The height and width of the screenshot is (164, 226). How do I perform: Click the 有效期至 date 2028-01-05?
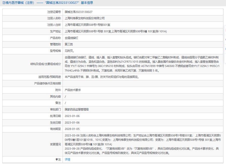coord(72,129)
